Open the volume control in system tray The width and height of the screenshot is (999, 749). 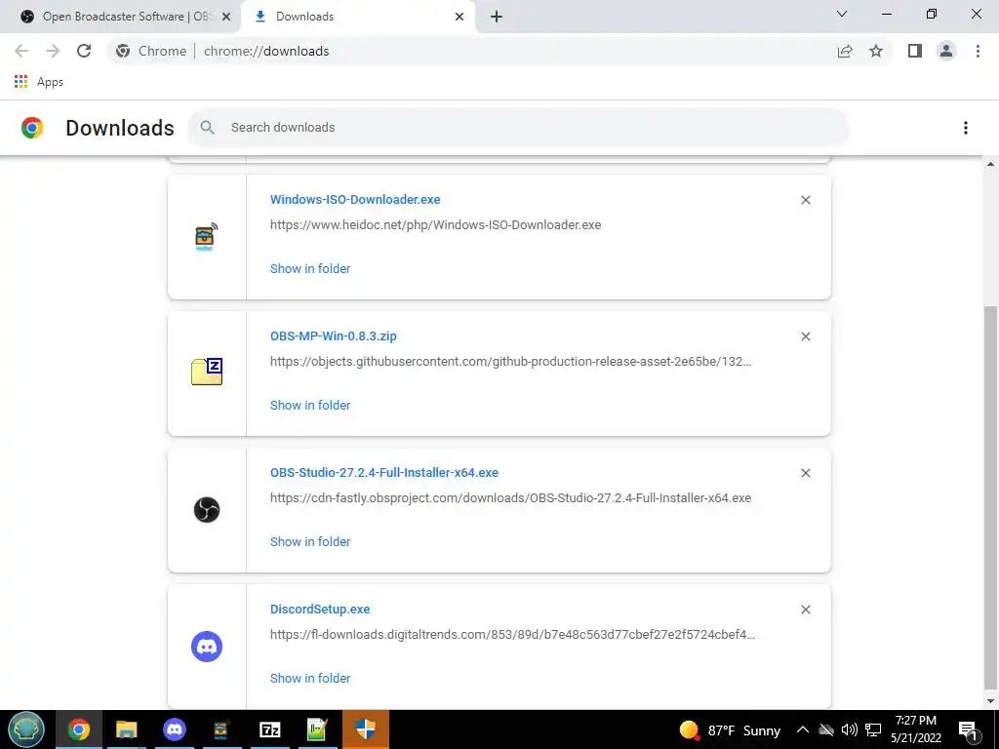pos(850,729)
